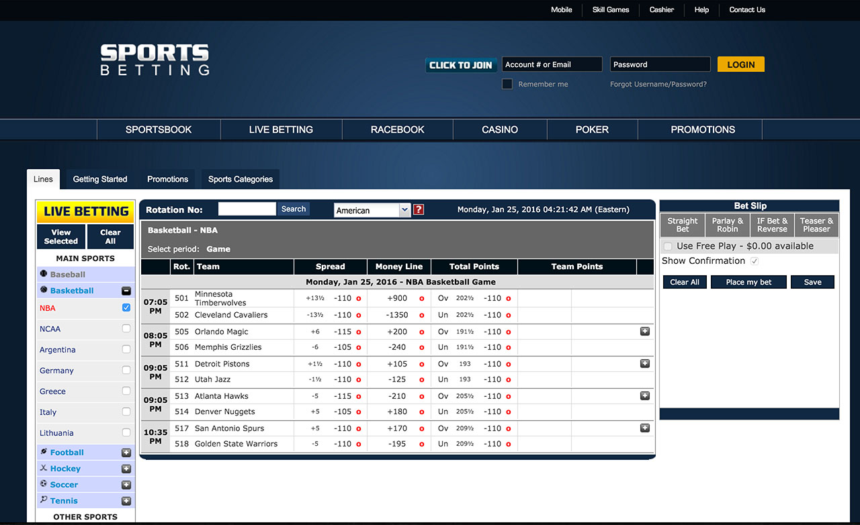Click the Rotation No Search button
The height and width of the screenshot is (525, 860).
294,209
